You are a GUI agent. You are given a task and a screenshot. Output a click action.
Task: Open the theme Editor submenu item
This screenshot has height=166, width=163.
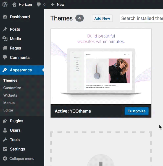point(8,110)
